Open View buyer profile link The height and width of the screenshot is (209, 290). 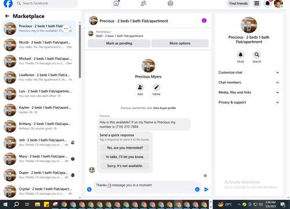coord(164,108)
